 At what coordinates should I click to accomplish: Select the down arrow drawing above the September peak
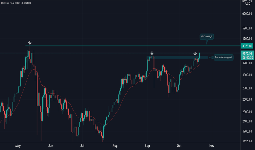(152, 53)
